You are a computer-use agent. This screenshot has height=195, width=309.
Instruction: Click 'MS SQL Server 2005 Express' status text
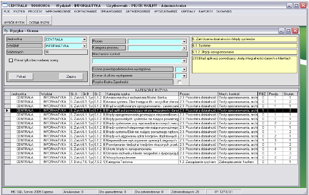pyautogui.click(x=32, y=192)
